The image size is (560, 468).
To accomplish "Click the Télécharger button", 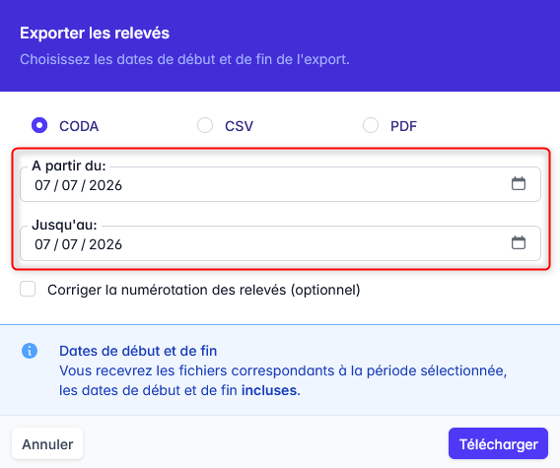I will [x=498, y=443].
